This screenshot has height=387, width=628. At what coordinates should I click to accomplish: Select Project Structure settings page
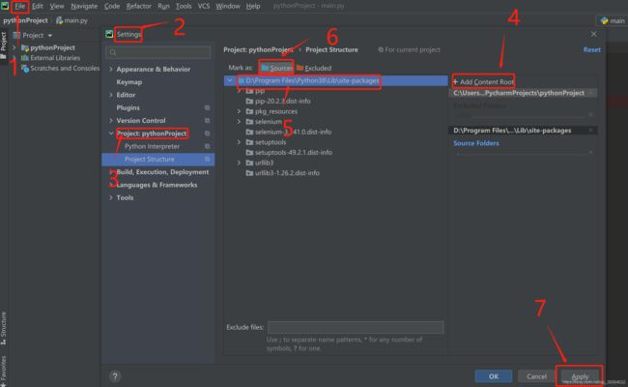pos(158,160)
